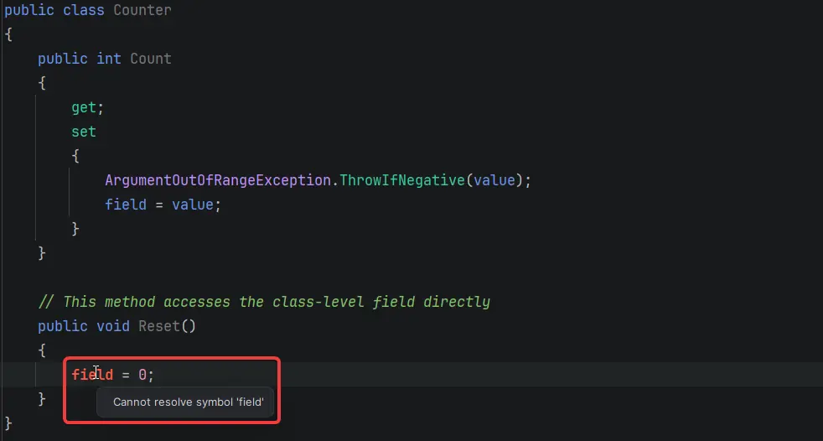Click the 'class' keyword

pyautogui.click(x=84, y=10)
